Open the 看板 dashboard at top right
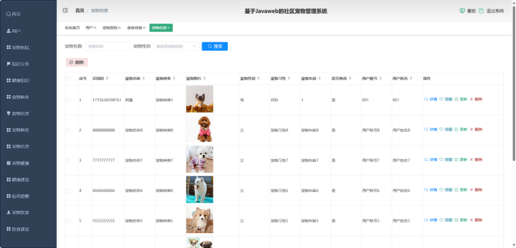 tap(467, 11)
